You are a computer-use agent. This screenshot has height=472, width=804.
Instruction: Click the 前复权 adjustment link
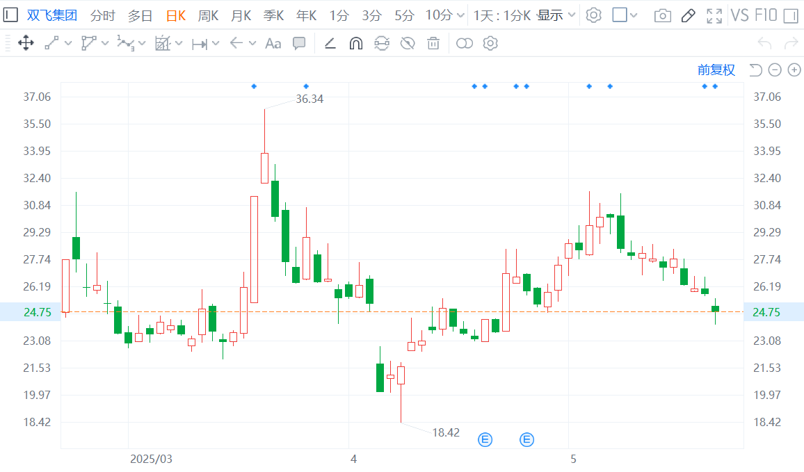pyautogui.click(x=716, y=70)
